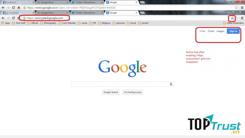Image resolution: width=245 pixels, height=138 pixels.
Task: Open cache bookmarks folder
Action: coord(83,23)
